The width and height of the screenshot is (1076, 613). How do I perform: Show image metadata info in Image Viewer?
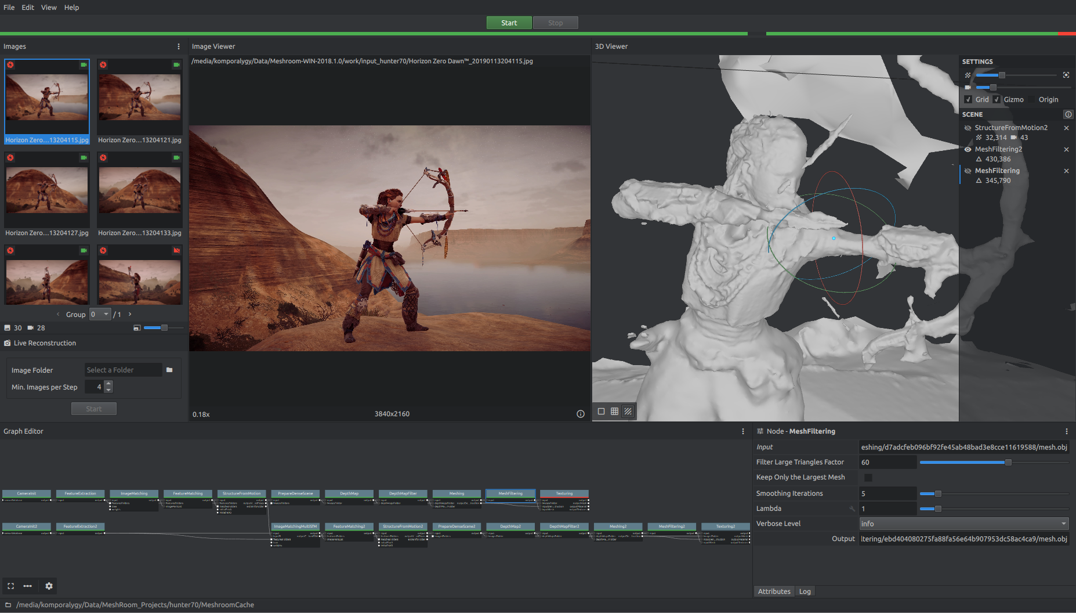pyautogui.click(x=581, y=414)
